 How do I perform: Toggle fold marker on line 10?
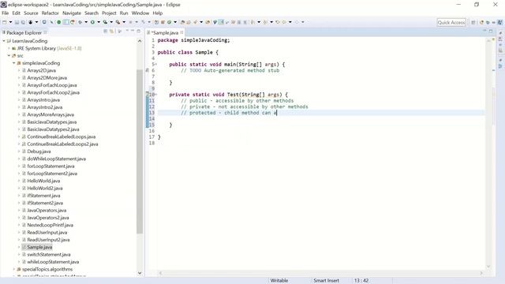point(156,95)
